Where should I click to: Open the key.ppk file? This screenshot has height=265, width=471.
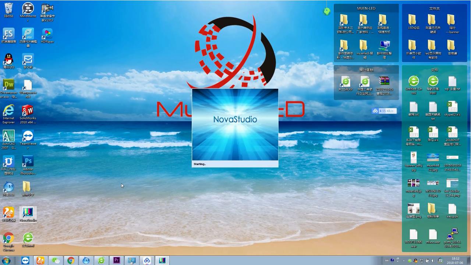452,211
